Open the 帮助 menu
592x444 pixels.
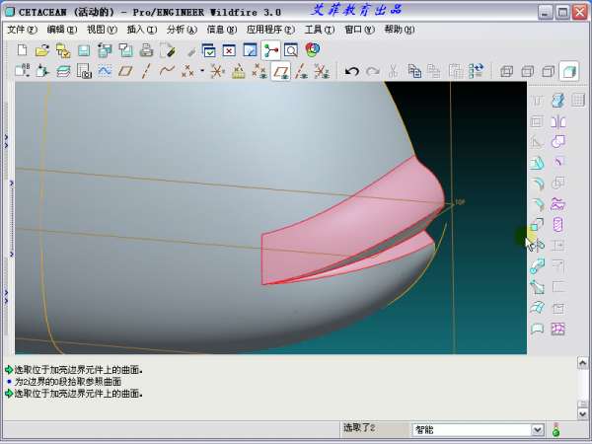(x=400, y=30)
